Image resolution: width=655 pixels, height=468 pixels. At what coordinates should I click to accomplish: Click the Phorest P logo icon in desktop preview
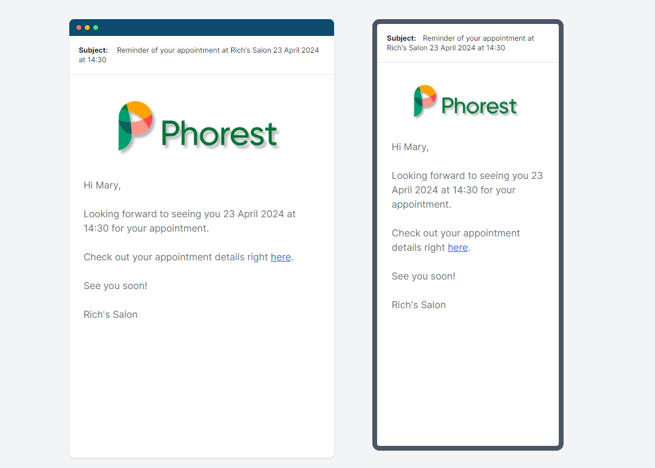point(135,126)
